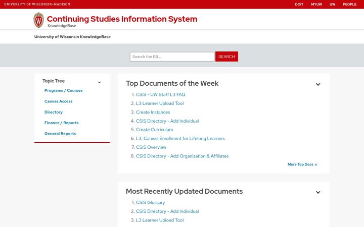Click the UW crest logo
The width and height of the screenshot is (364, 227).
(38, 20)
